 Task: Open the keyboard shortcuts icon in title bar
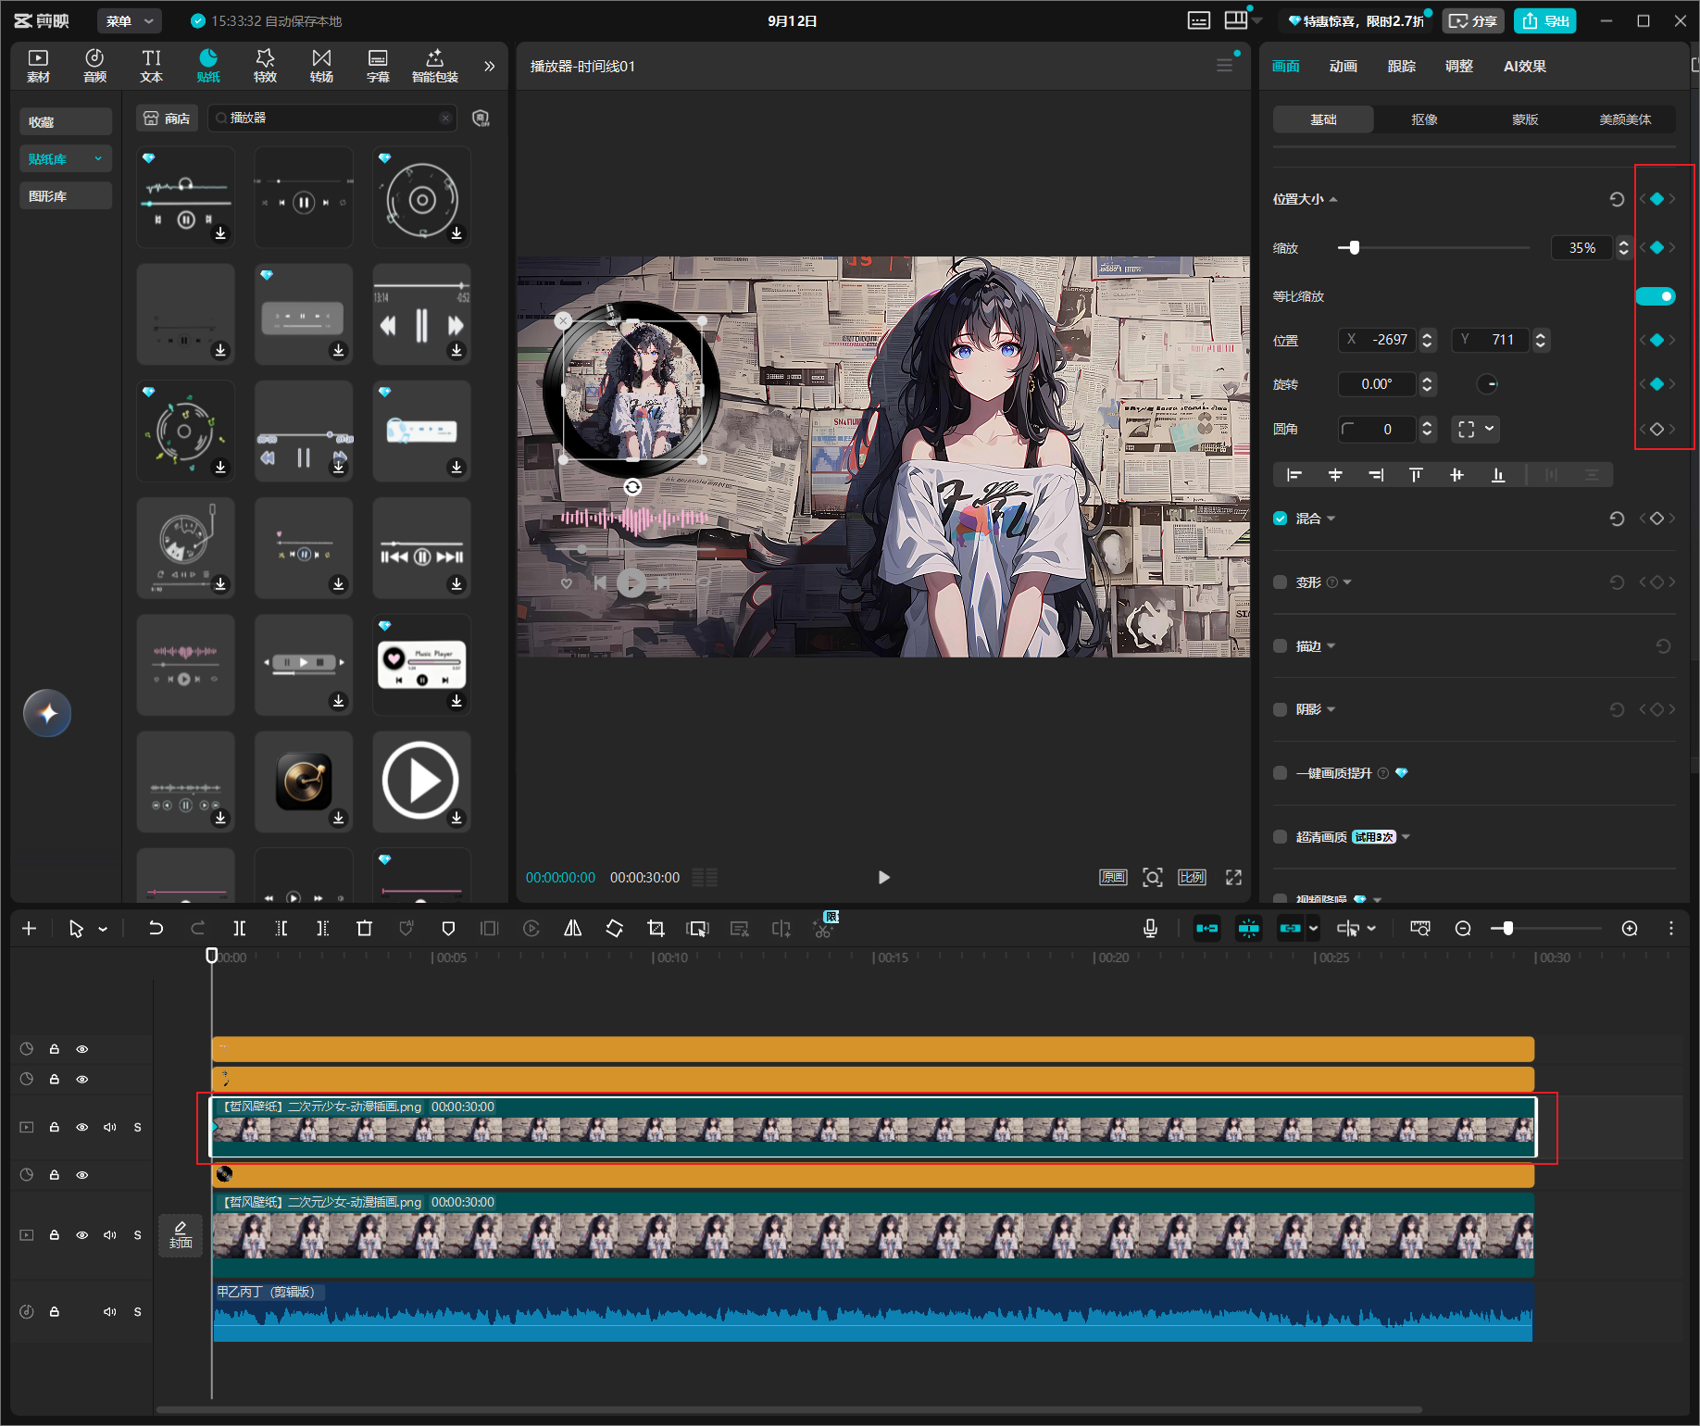tap(1199, 20)
